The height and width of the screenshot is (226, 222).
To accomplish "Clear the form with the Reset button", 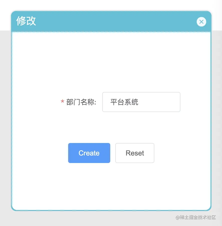I will point(135,153).
